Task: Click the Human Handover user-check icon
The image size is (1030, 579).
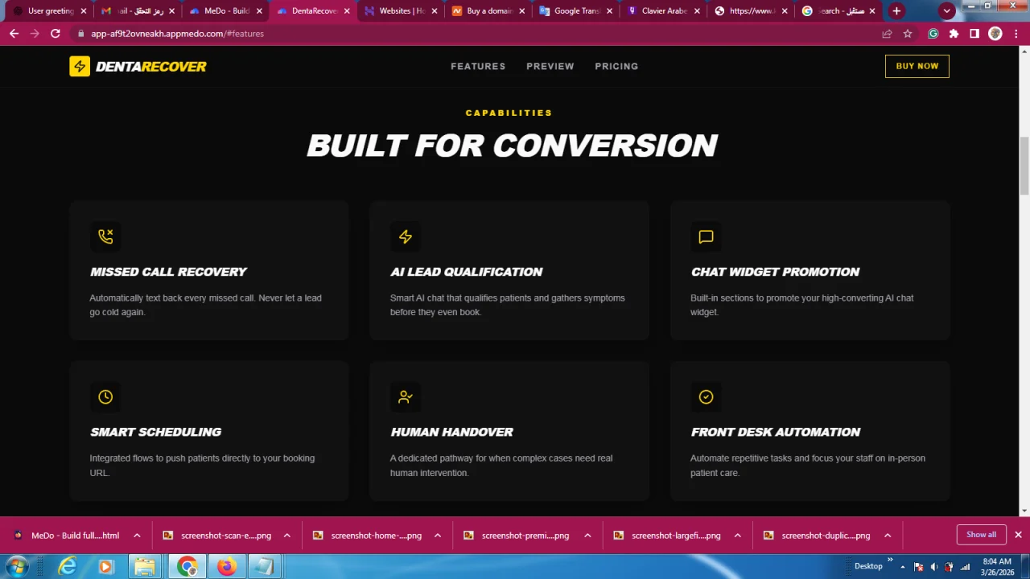Action: point(406,396)
